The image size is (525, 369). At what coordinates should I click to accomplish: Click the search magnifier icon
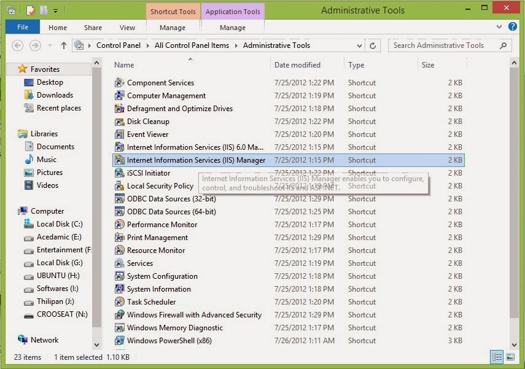(504, 45)
